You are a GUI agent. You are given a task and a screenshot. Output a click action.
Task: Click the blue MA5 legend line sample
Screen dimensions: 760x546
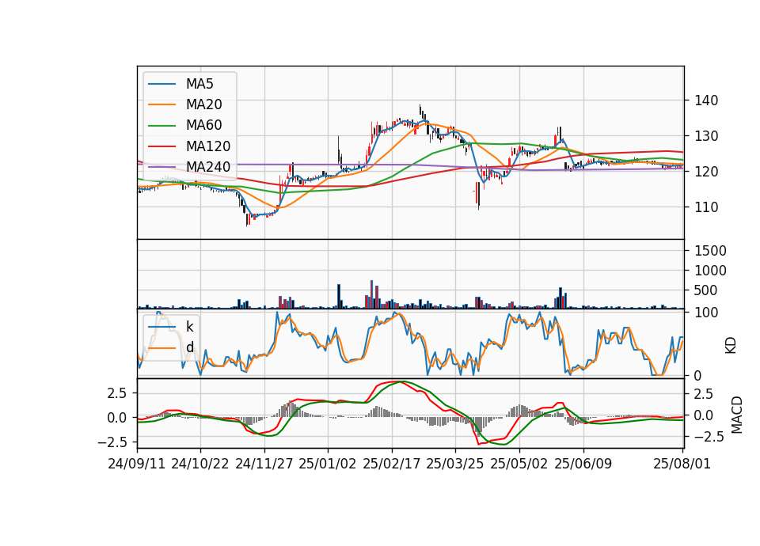point(161,84)
